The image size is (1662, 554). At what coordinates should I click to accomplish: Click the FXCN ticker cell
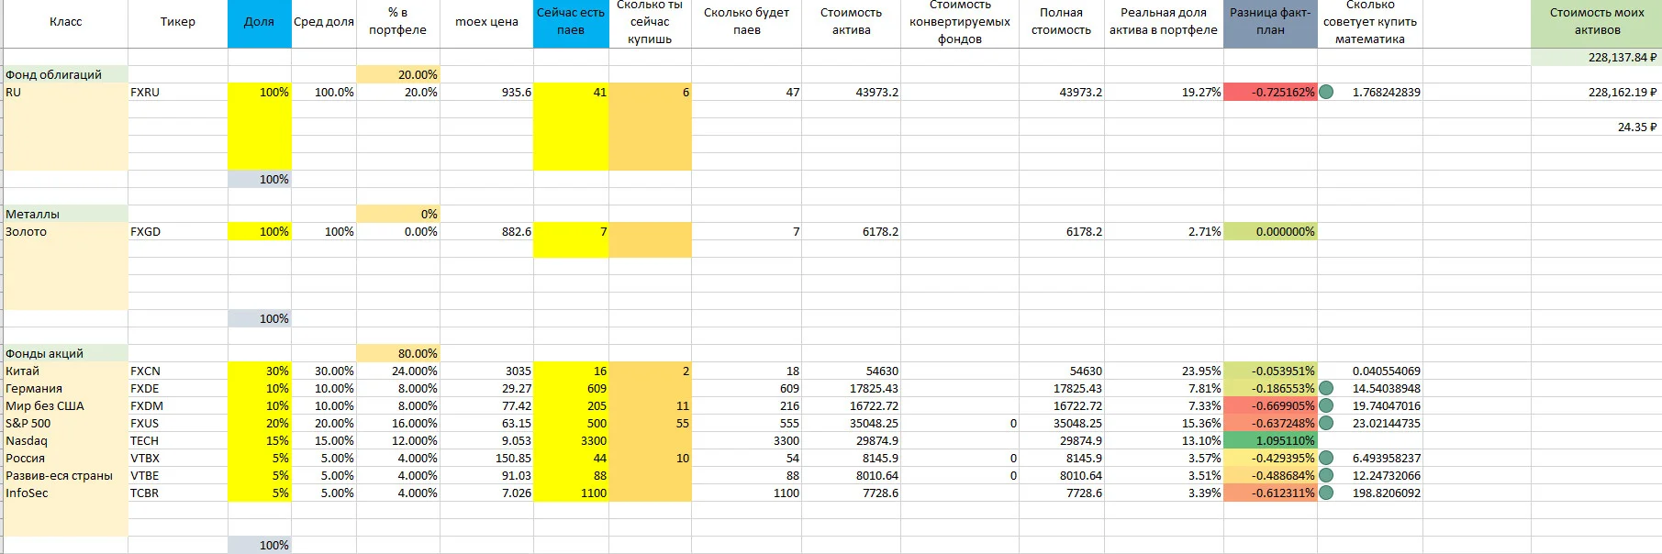[x=178, y=371]
